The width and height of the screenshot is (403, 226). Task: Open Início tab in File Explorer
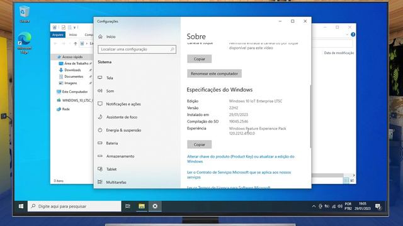pyautogui.click(x=73, y=35)
